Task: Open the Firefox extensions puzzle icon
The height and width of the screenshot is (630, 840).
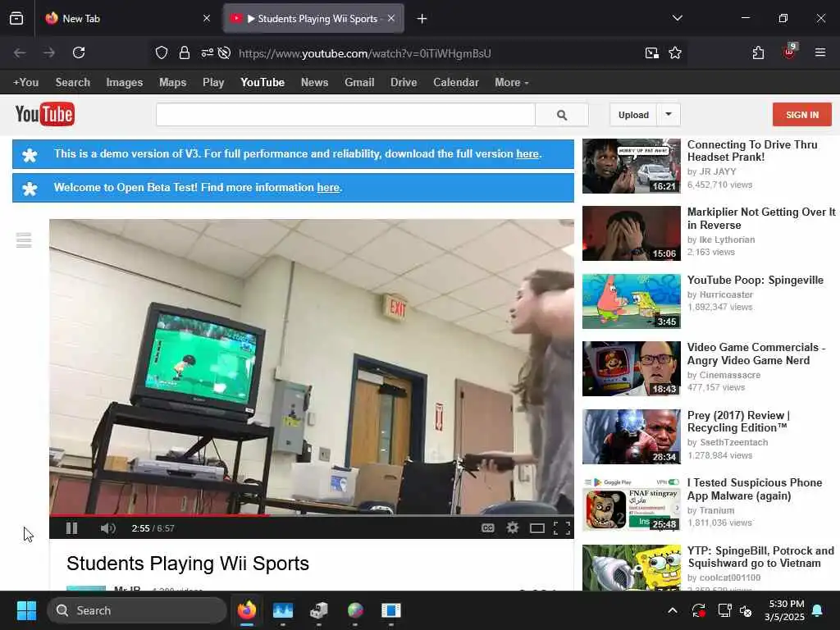Action: point(758,52)
